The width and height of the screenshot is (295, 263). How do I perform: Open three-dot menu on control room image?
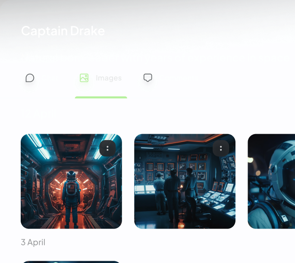(x=221, y=148)
